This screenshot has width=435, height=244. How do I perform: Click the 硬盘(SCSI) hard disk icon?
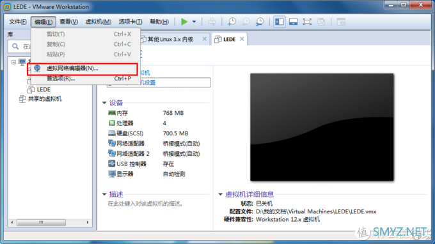(x=111, y=133)
